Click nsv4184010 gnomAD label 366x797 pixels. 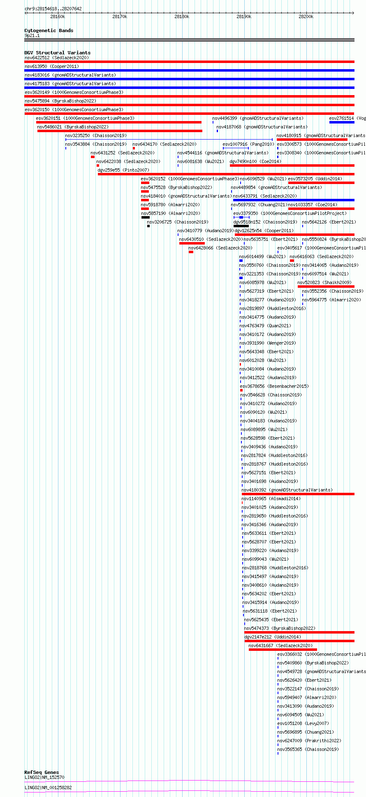coord(186,196)
